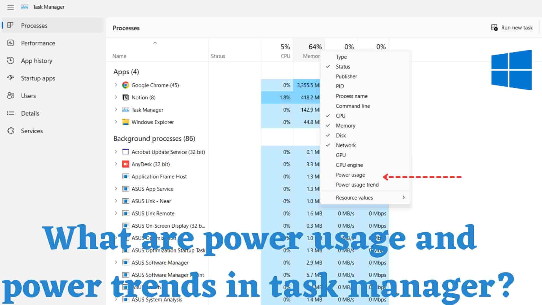Select Power usage trend menu entry

click(x=365, y=185)
